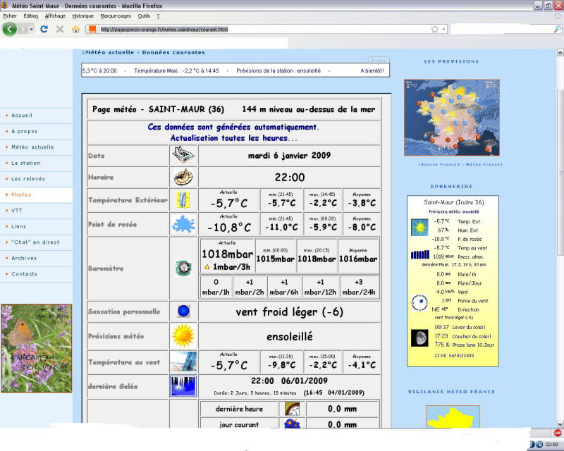Viewport: 564px width, 451px height.
Task: Open the Photos sidebar link
Action: pyautogui.click(x=21, y=194)
